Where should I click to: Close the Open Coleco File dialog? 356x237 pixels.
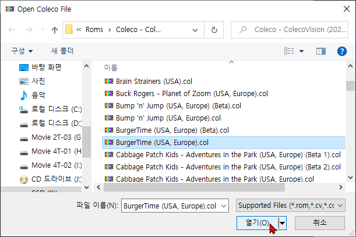click(x=347, y=9)
